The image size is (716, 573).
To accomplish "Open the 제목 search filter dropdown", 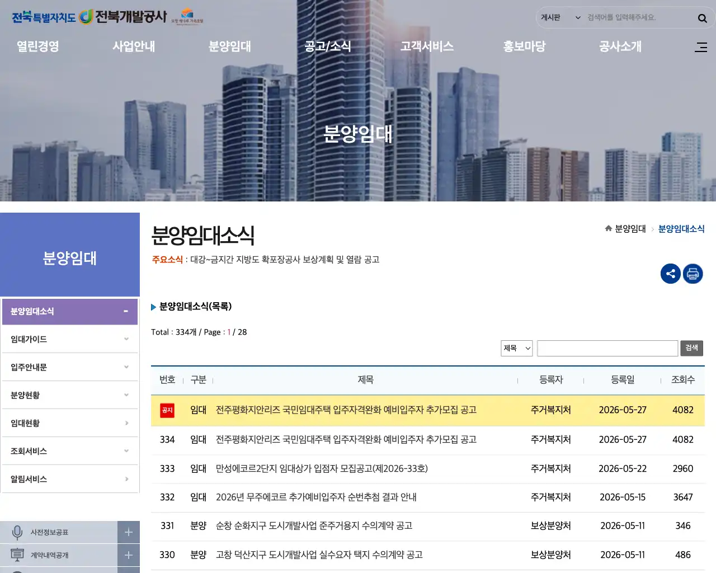I will pyautogui.click(x=516, y=348).
